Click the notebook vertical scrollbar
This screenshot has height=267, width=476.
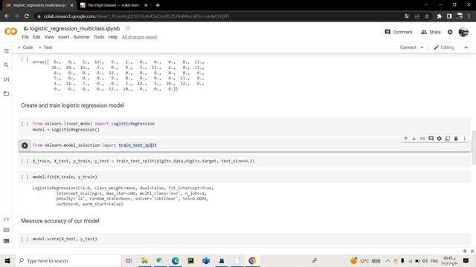coord(474,148)
